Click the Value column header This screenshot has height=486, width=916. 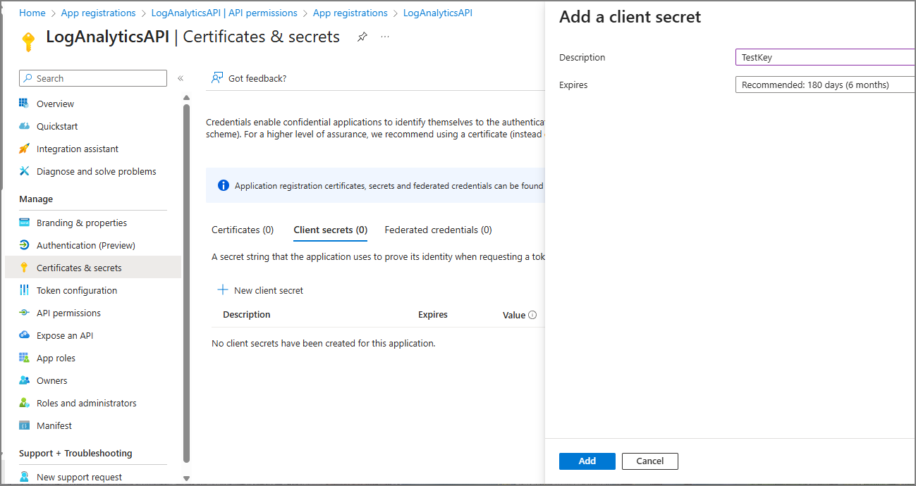click(514, 315)
